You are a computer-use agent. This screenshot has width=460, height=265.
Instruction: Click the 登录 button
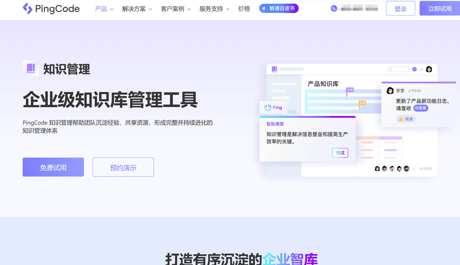click(400, 8)
